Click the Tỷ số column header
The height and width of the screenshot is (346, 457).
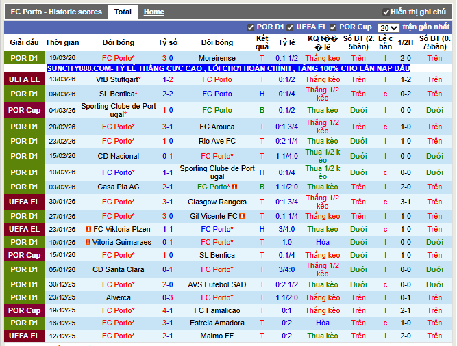[x=167, y=42]
